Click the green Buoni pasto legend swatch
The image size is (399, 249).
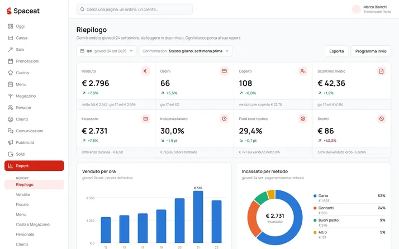pos(315,221)
